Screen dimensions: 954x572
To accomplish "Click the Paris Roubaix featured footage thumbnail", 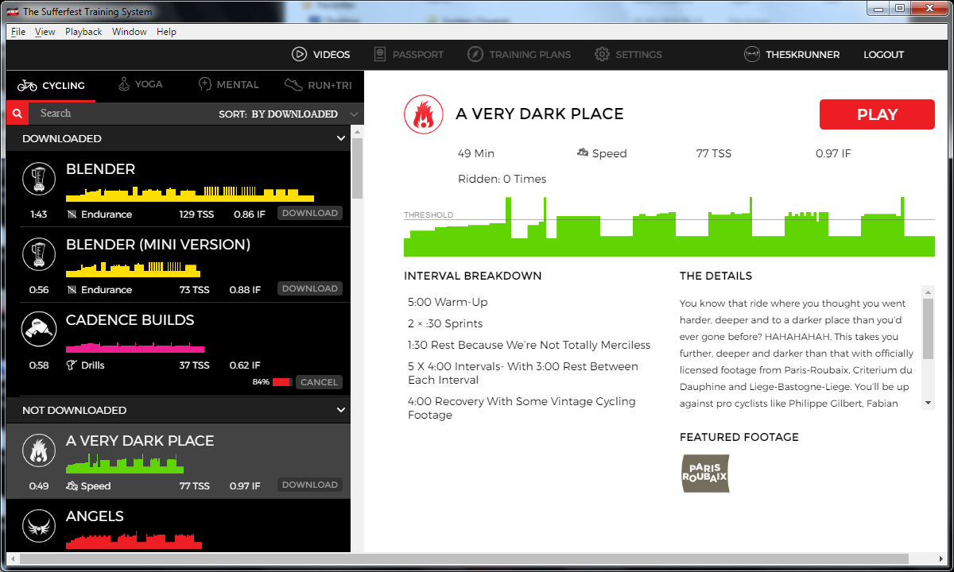I will (x=705, y=473).
